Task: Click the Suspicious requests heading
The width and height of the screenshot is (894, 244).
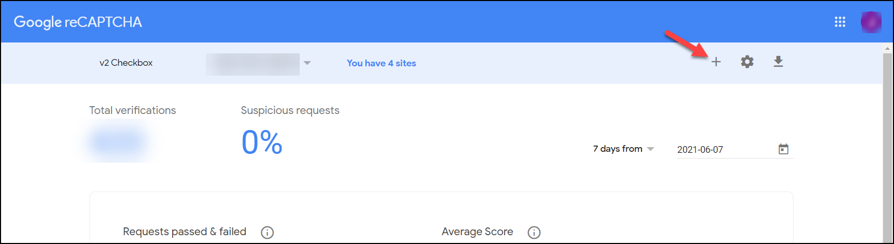Action: (290, 110)
